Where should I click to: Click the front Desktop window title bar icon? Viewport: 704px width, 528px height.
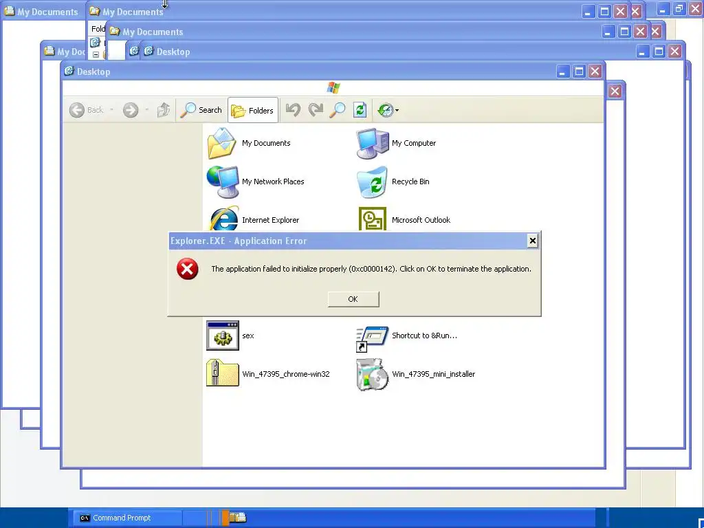click(x=69, y=71)
